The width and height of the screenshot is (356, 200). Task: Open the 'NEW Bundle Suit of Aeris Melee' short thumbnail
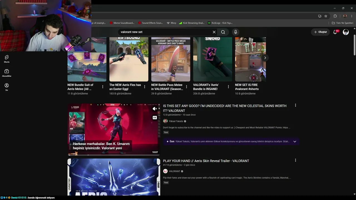coord(87,67)
